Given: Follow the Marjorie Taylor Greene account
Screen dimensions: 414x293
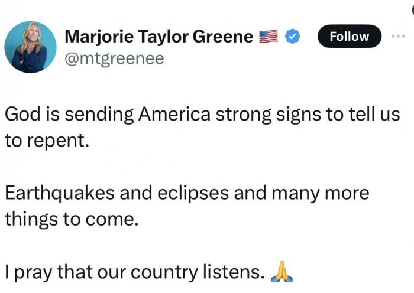Looking at the screenshot, I should tap(350, 37).
